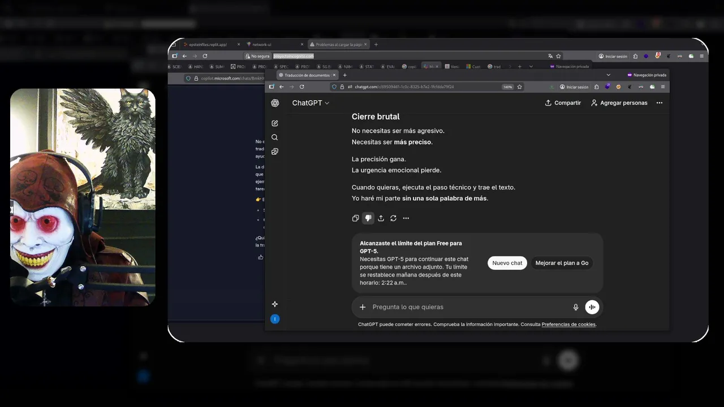Open the blue user profile avatar

275,319
